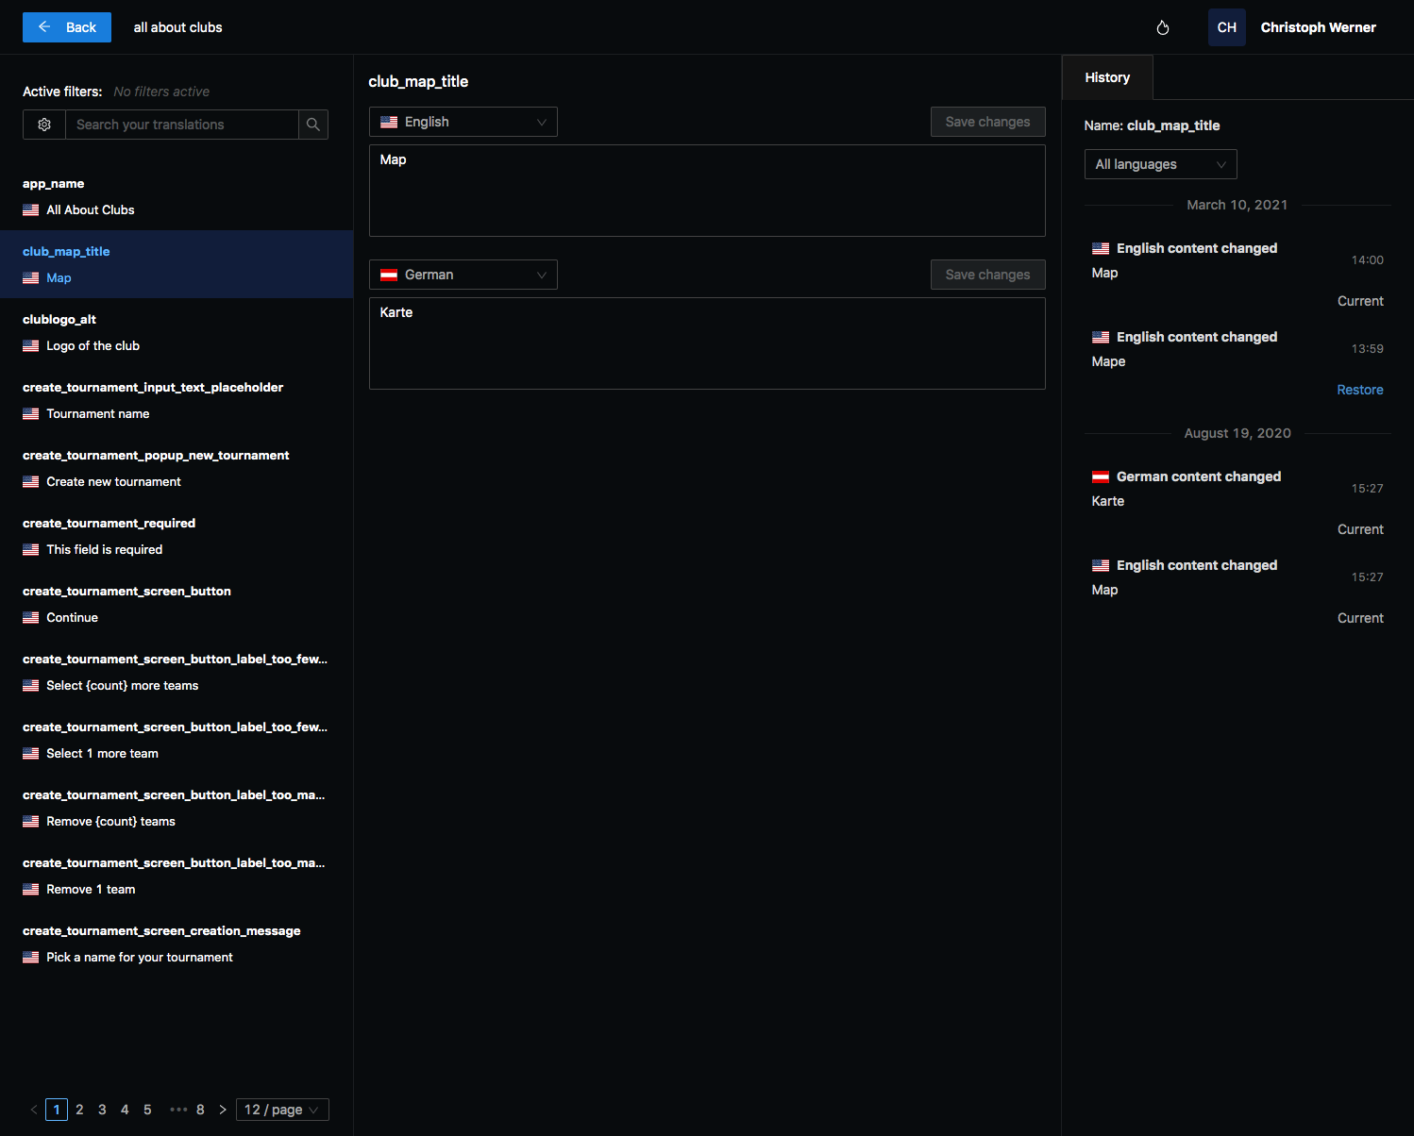Click 'Select 1 more team' text
Viewport: 1414px width, 1136px height.
[102, 753]
